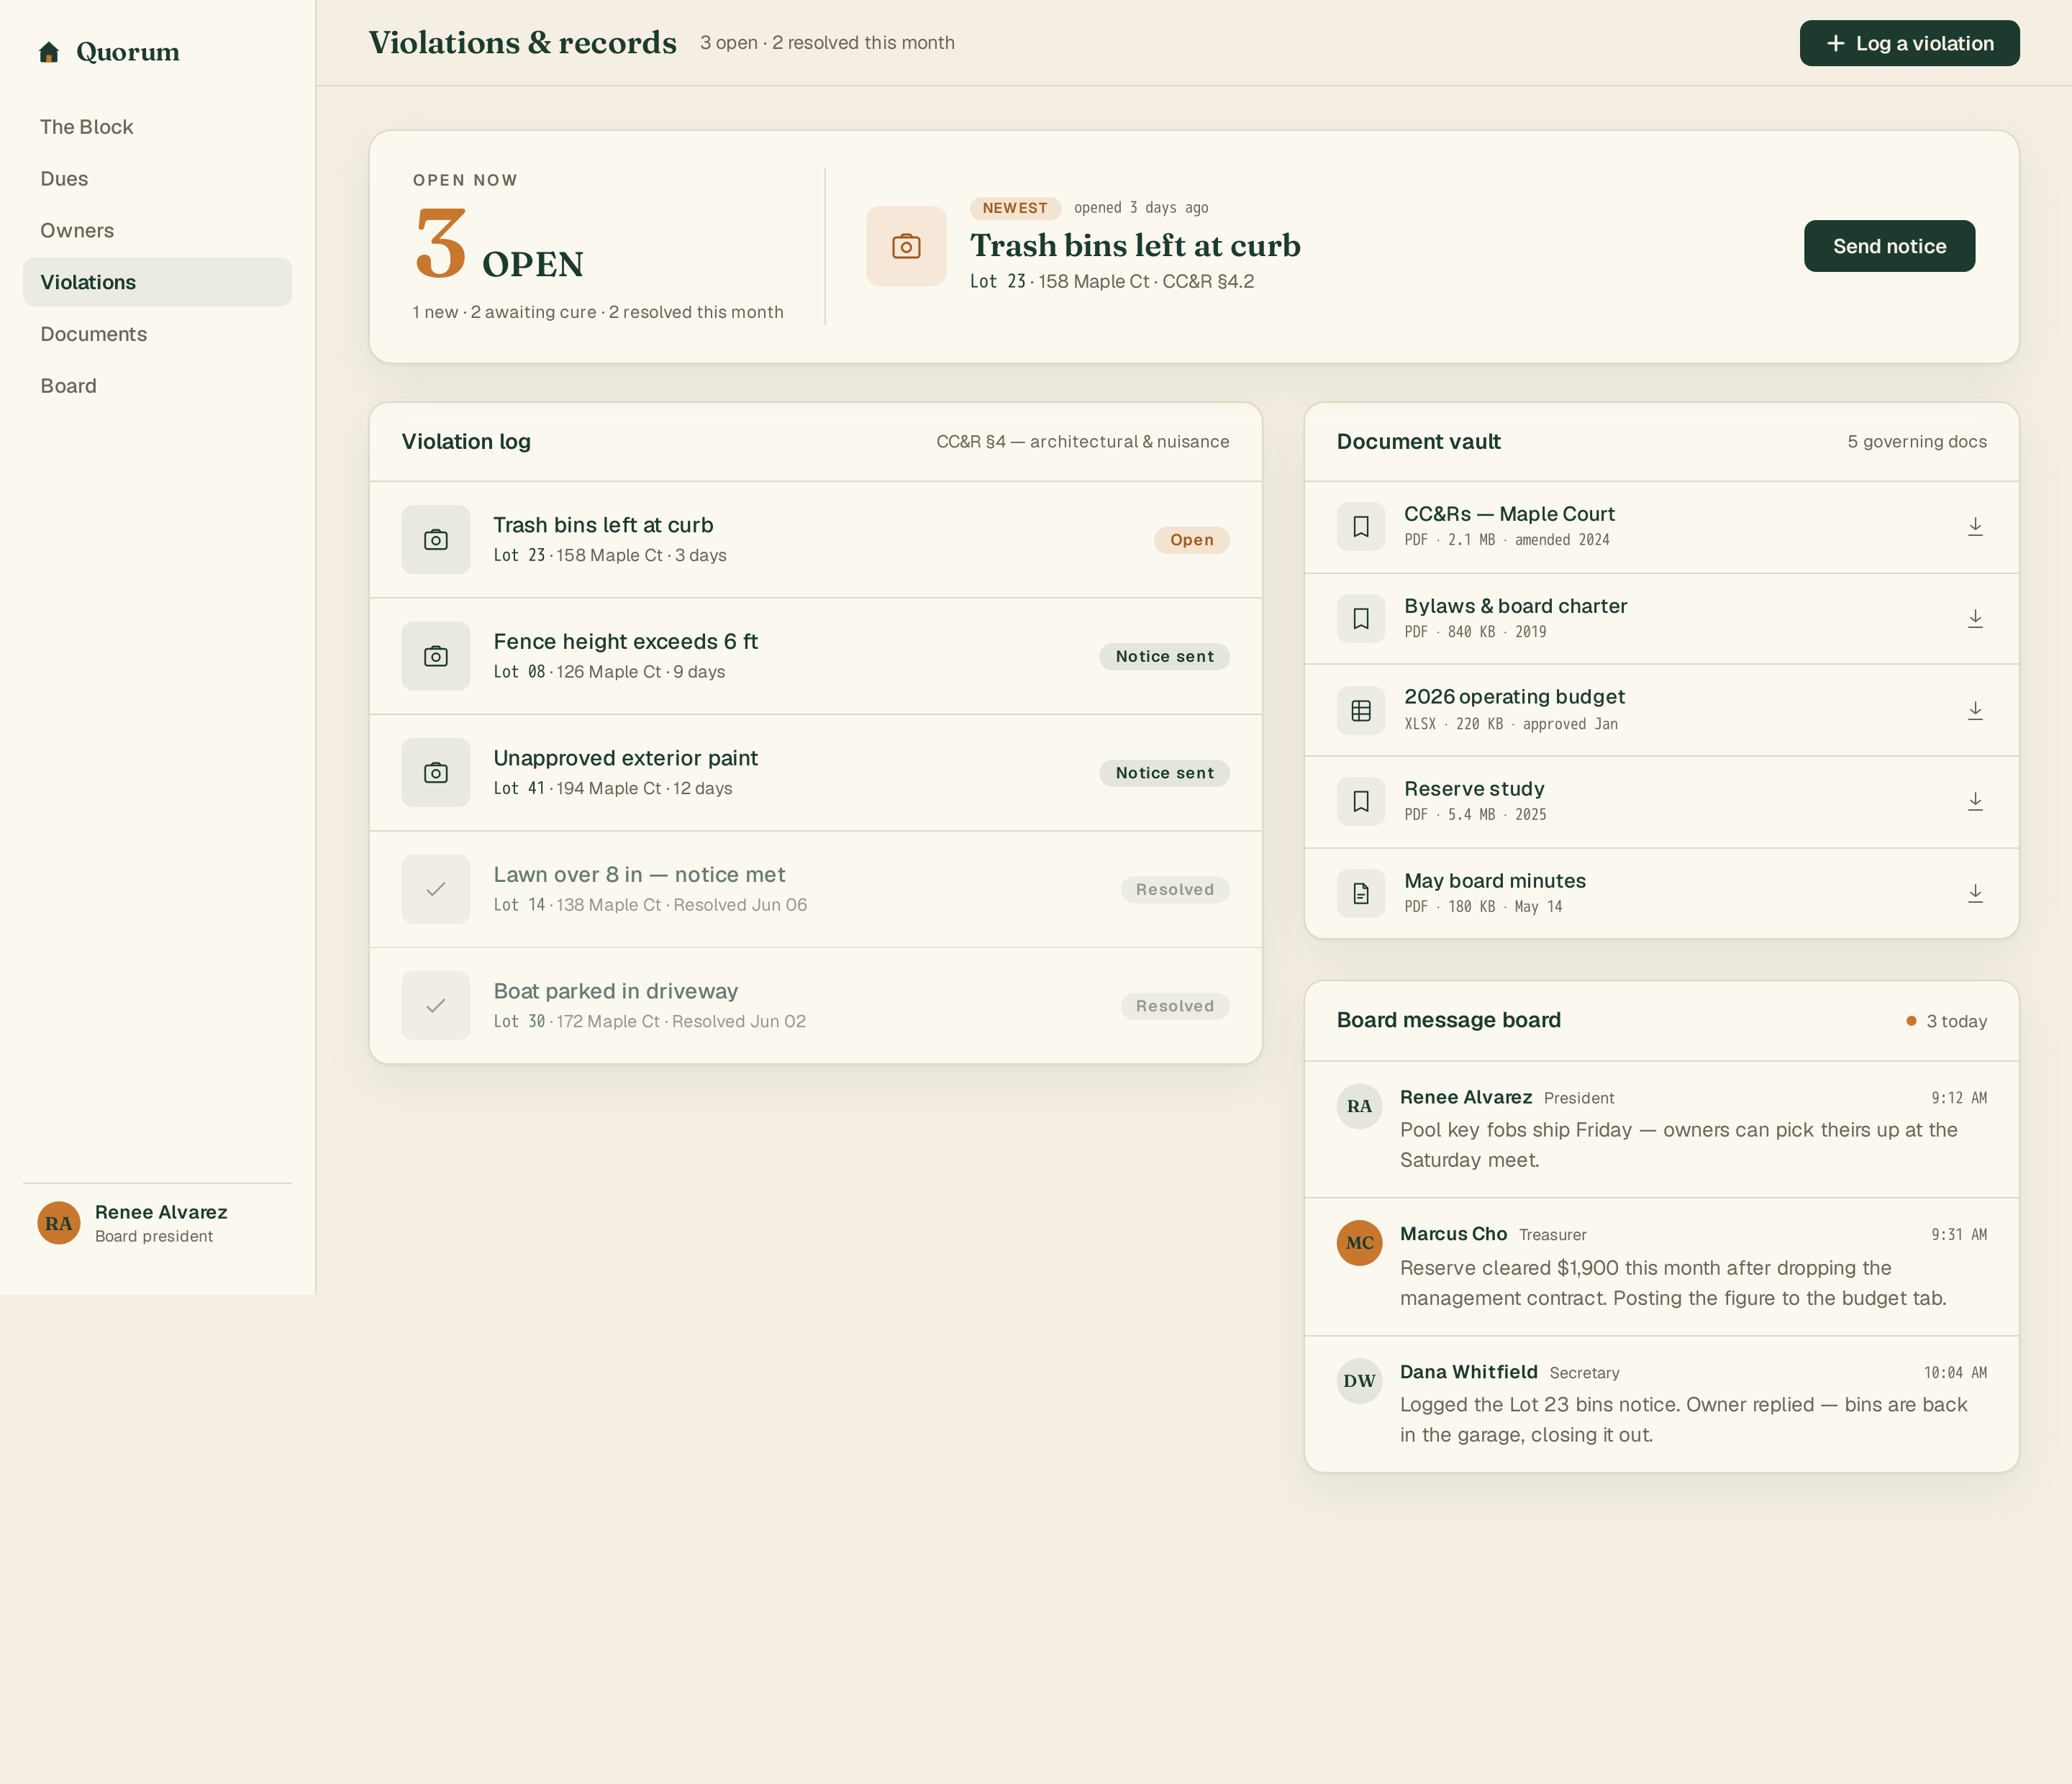2072x1784 pixels.
Task: Click the Open status badge on Trash bins
Action: point(1191,540)
